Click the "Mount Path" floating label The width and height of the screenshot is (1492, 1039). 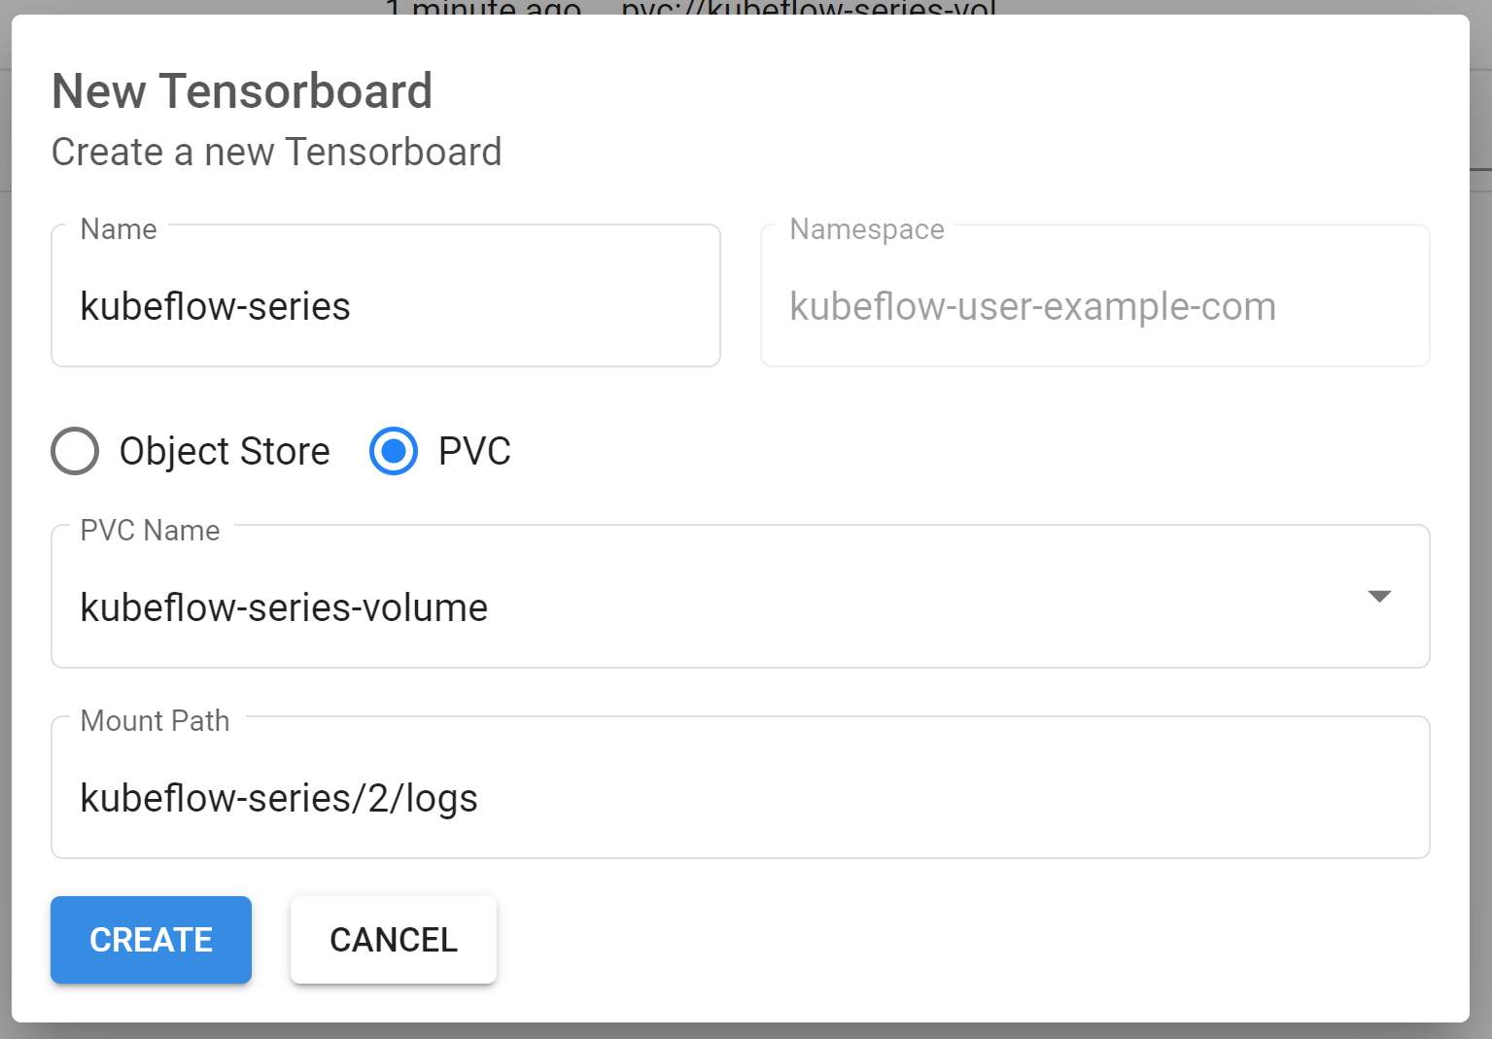[x=155, y=721]
